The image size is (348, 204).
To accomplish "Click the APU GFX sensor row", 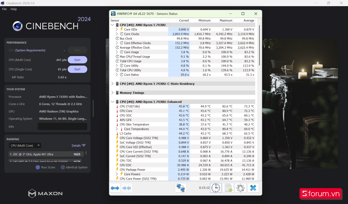I will (182, 120).
